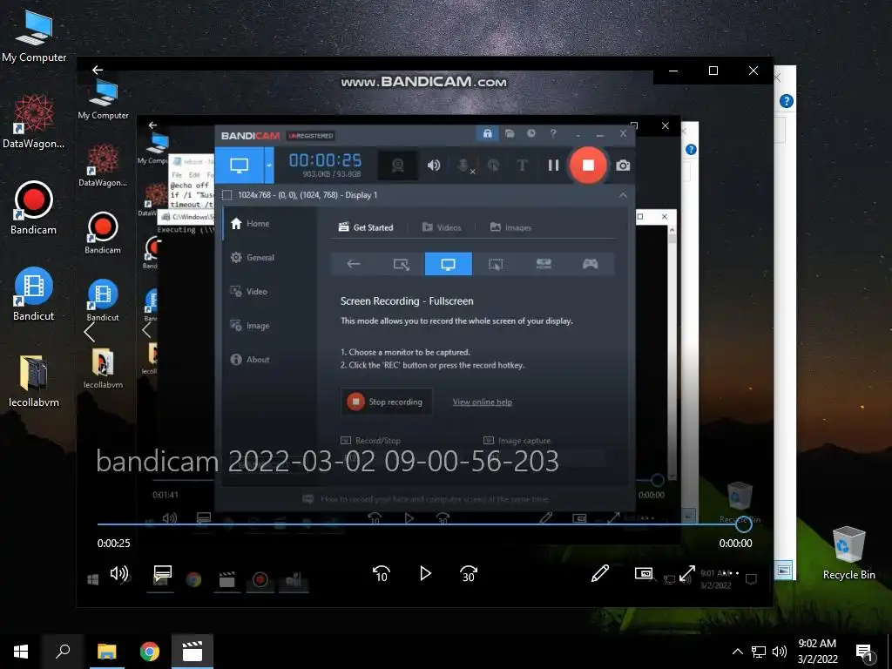The height and width of the screenshot is (669, 892).
Task: Enter full screen with the diagonal arrows icon
Action: (687, 573)
